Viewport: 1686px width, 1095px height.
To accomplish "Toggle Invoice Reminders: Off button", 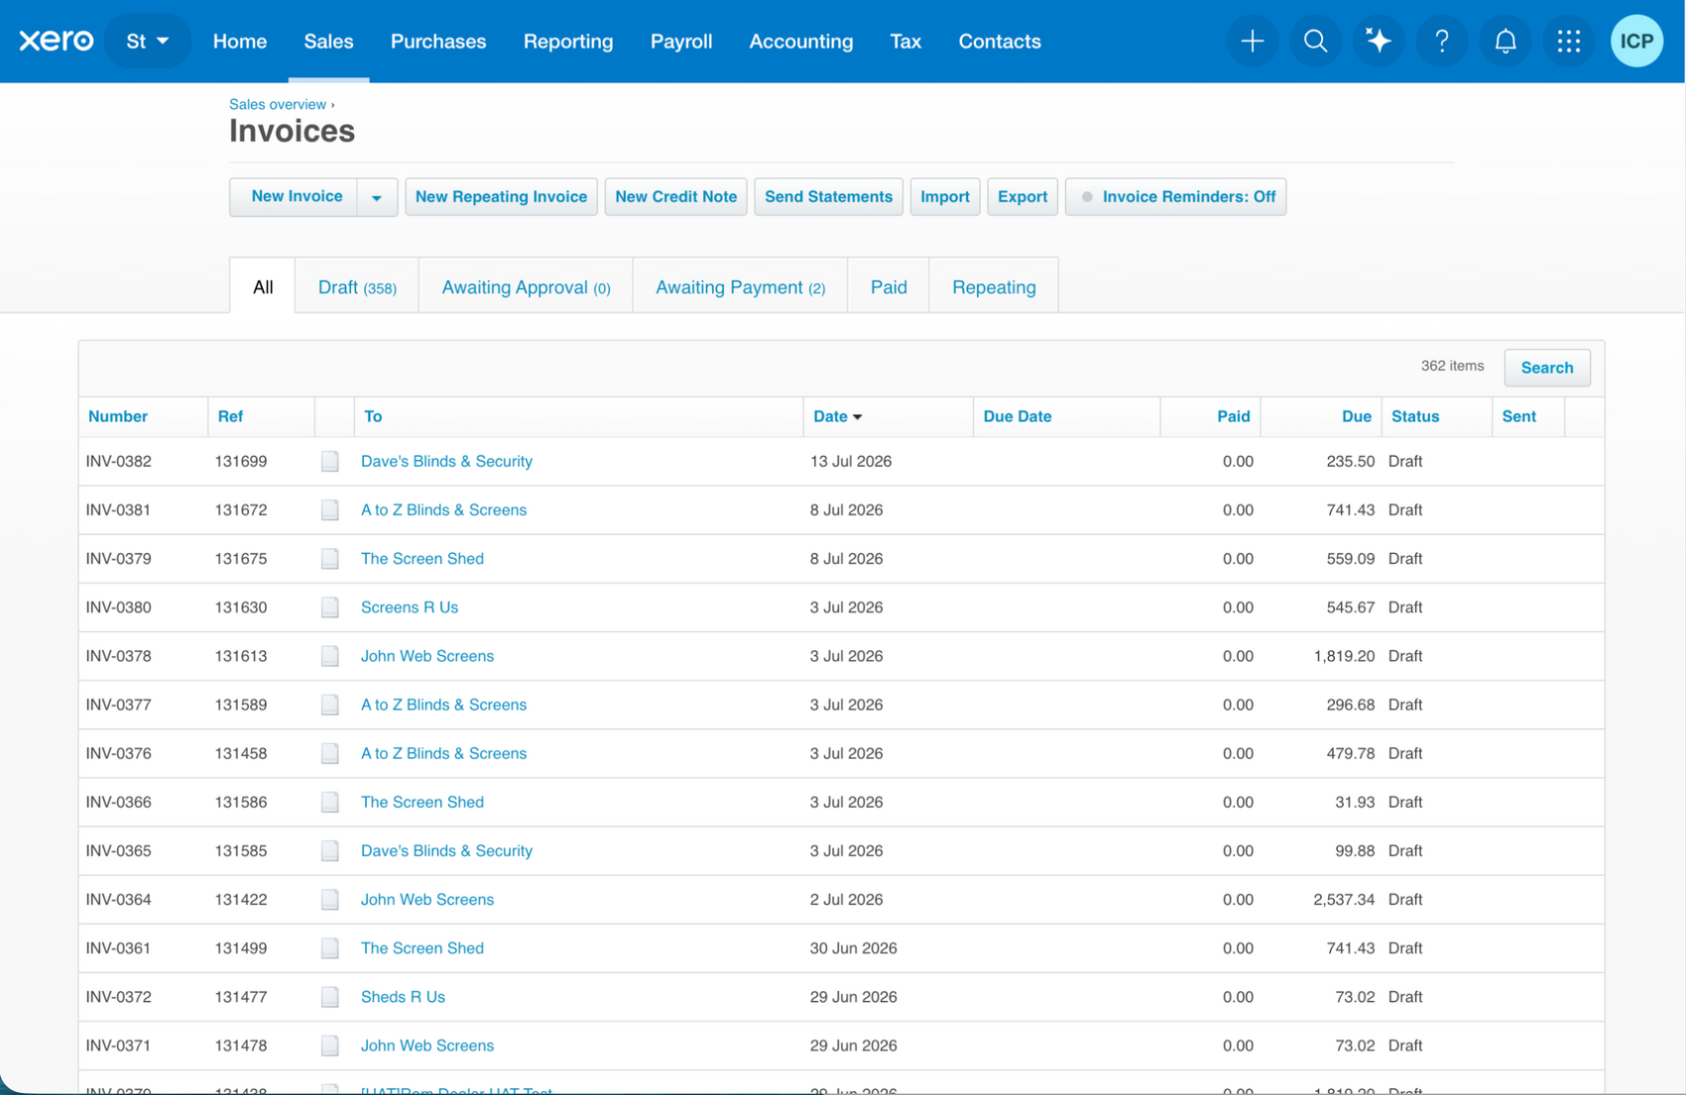I will tap(1175, 196).
